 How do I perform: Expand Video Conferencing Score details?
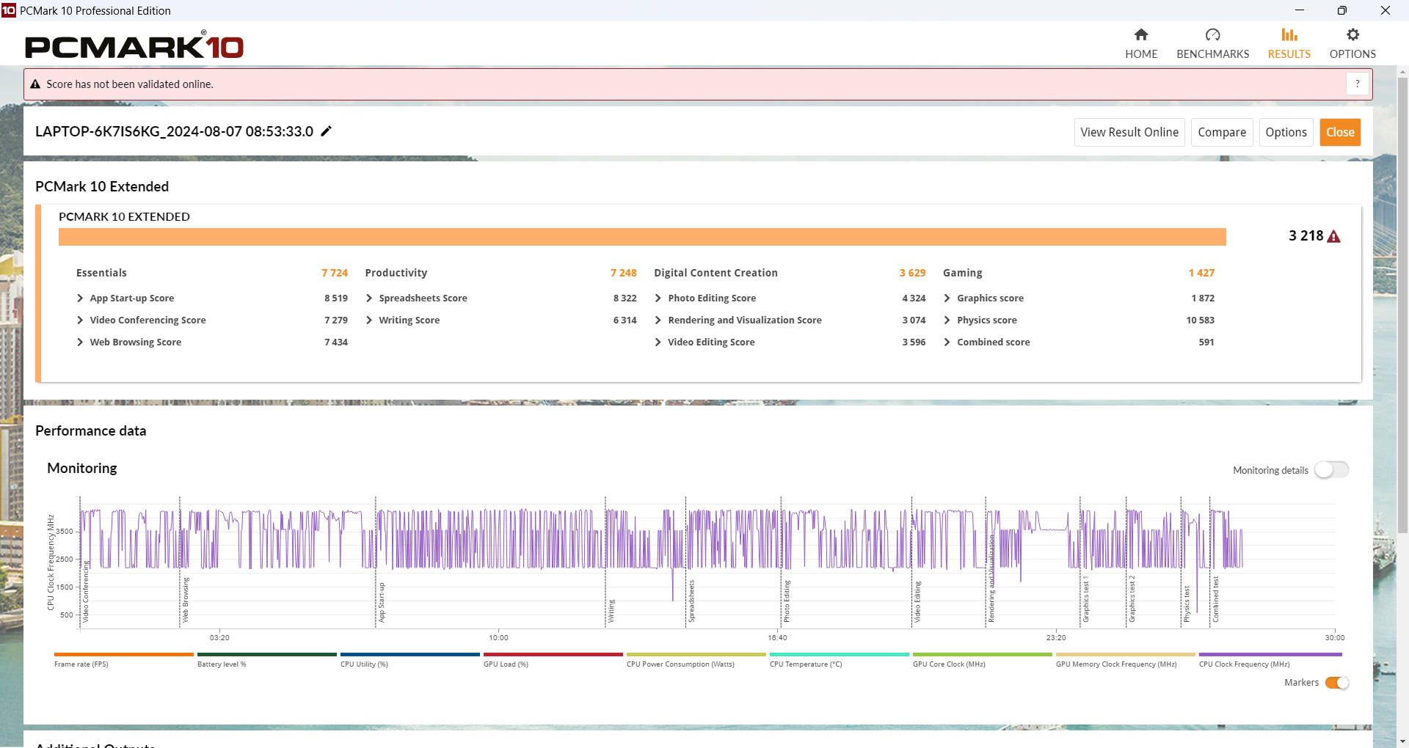80,320
